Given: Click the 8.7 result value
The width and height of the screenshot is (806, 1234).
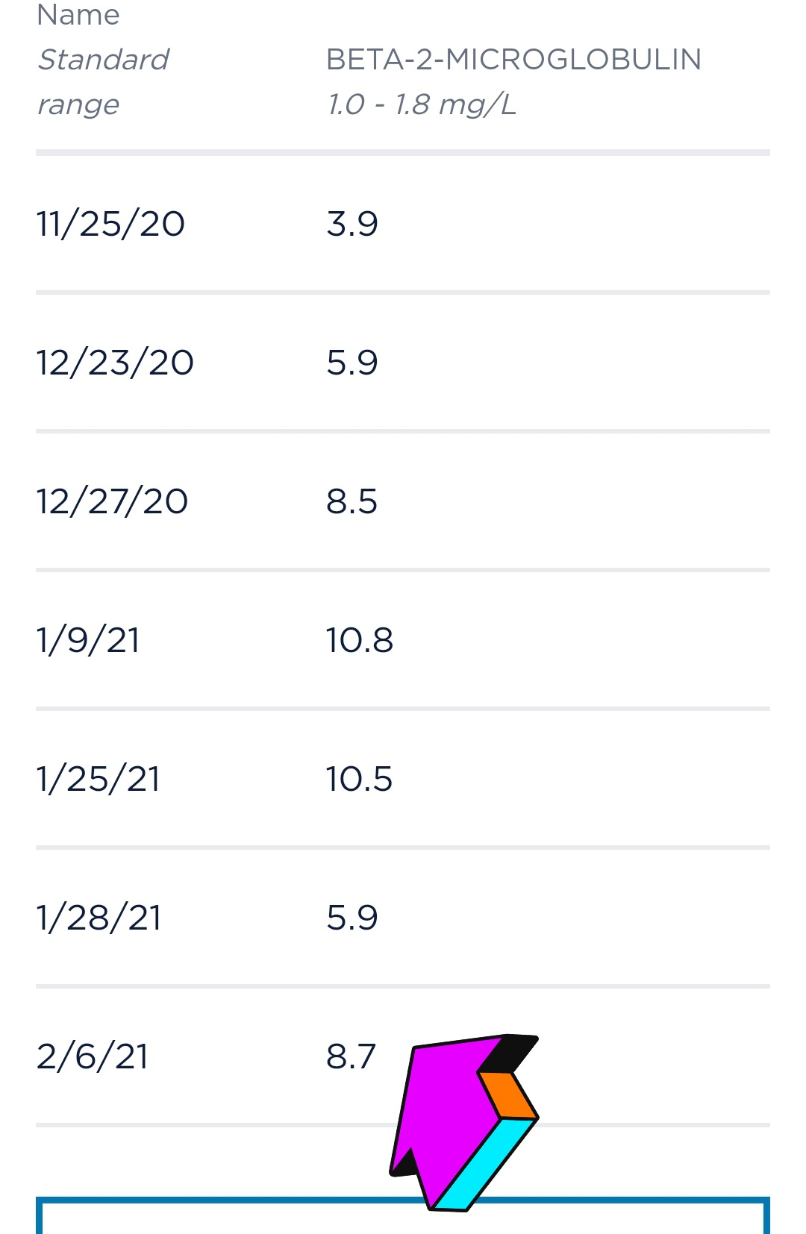Looking at the screenshot, I should (351, 1056).
